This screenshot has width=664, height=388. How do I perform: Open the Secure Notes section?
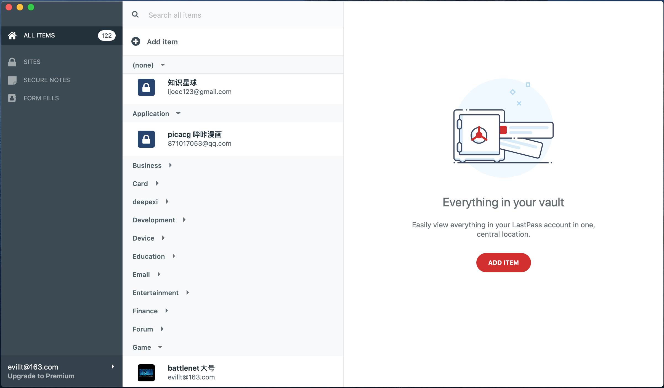coord(47,80)
